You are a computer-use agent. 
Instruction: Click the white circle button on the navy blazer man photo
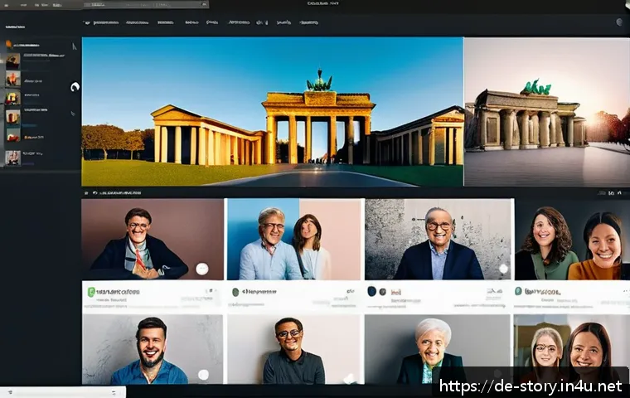click(x=503, y=269)
